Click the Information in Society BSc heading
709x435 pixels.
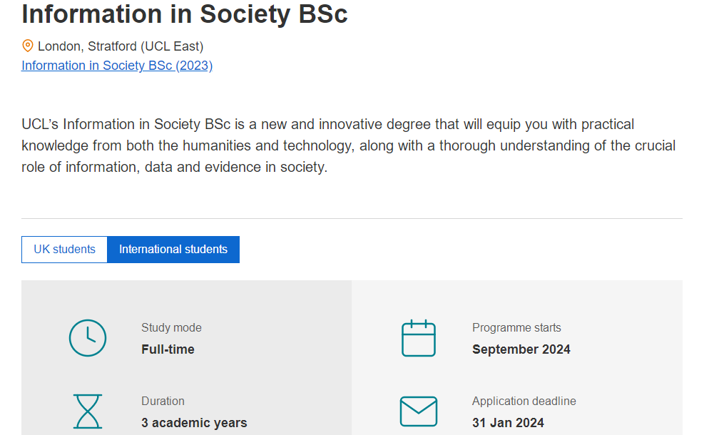[x=185, y=14]
